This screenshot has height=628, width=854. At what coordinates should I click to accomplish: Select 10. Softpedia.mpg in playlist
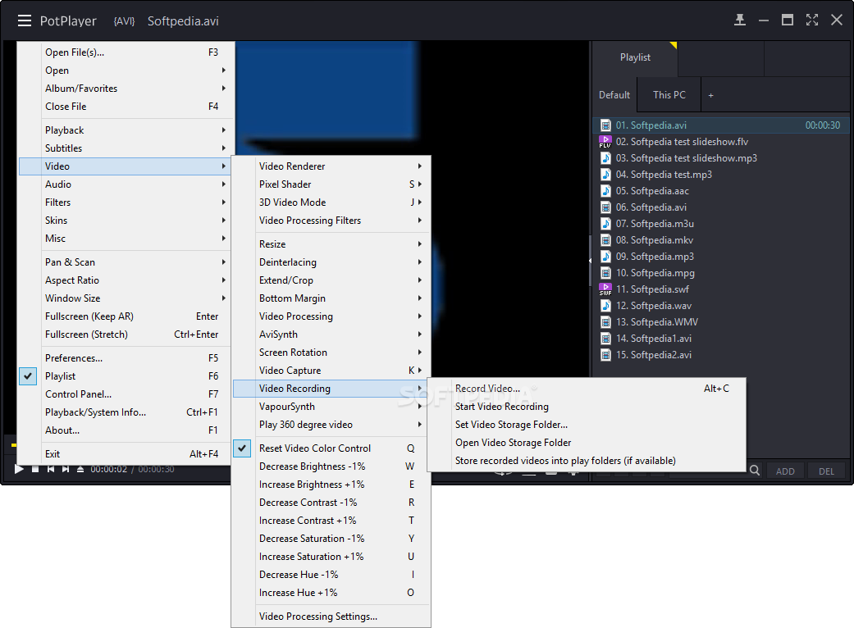[721, 273]
